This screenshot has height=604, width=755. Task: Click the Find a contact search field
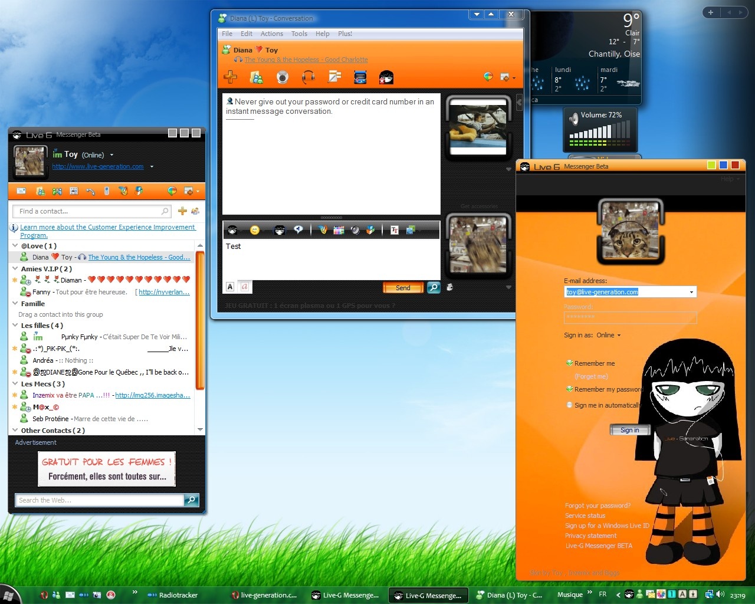(x=91, y=211)
